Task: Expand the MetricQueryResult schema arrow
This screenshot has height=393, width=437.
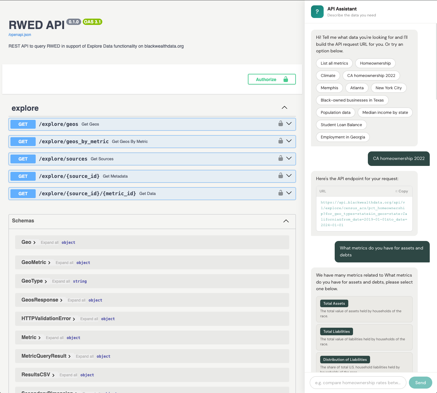Action: click(x=69, y=356)
